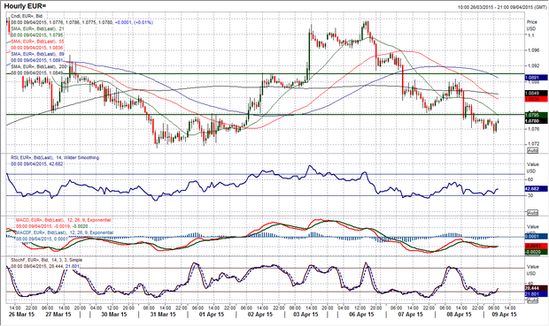This screenshot has width=549, height=326.
Task: Select the SMA 55 legend entry in red
Action: pos(38,42)
